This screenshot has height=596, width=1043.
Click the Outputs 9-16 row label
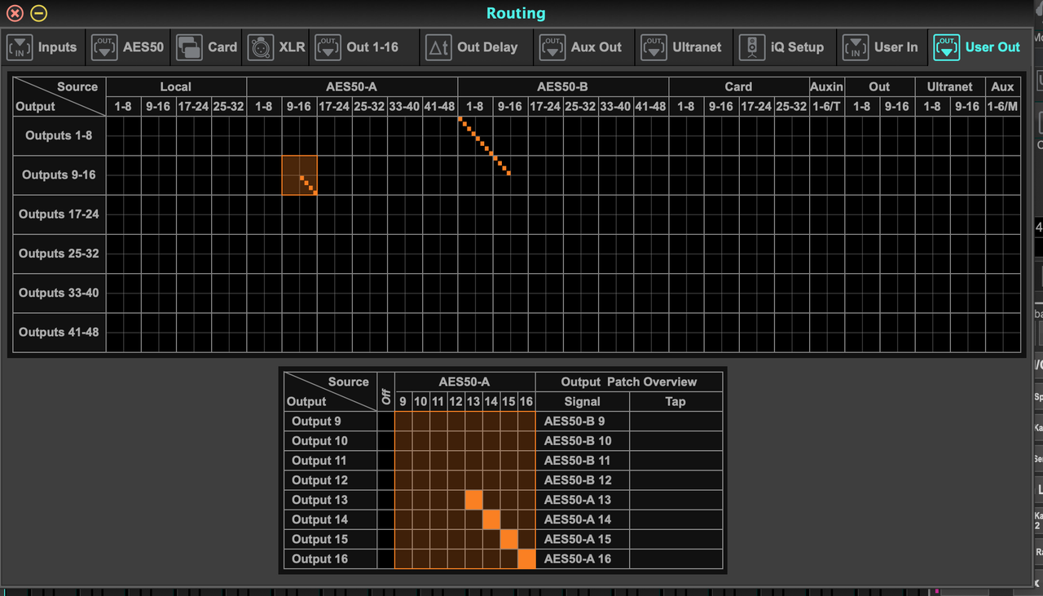click(59, 175)
